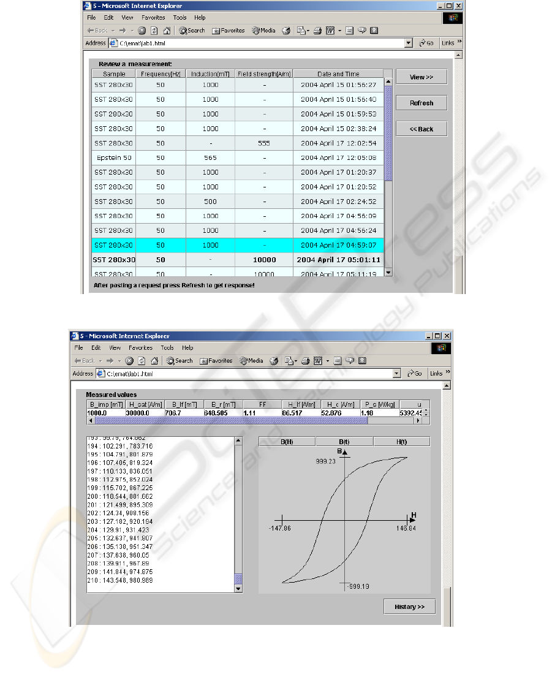The image size is (552, 677).
Task: Click Go button in measurement review window
Action: point(426,43)
